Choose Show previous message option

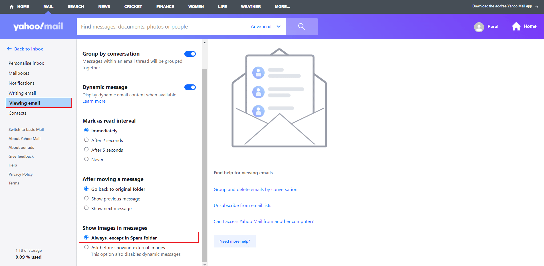86,198
